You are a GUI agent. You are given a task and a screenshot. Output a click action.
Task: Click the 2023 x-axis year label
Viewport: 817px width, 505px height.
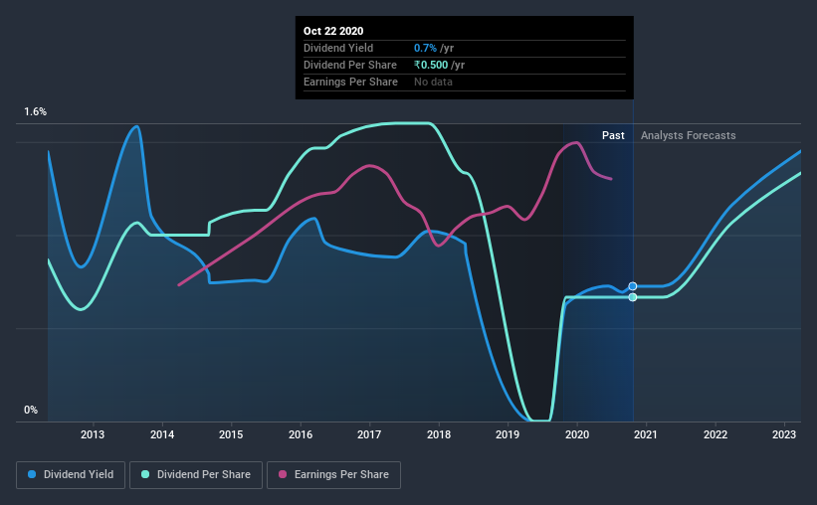(x=784, y=434)
